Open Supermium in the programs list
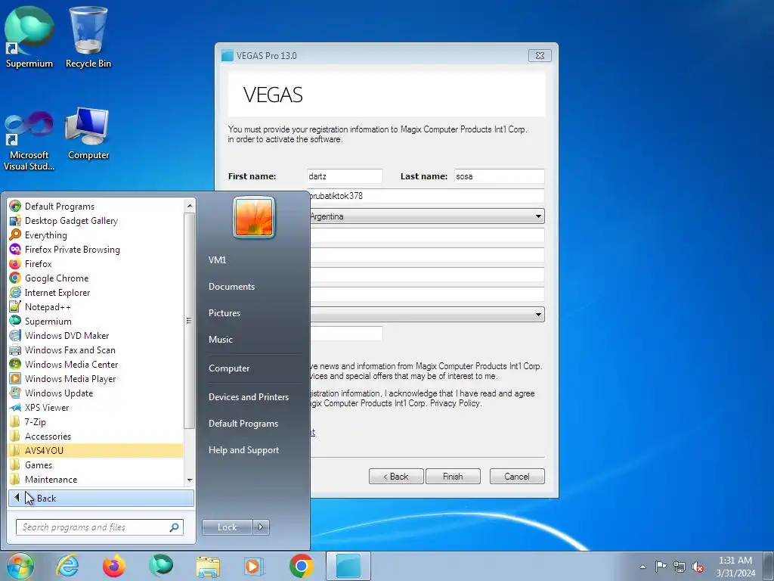Screen dimensions: 774x581 [x=96, y=321]
